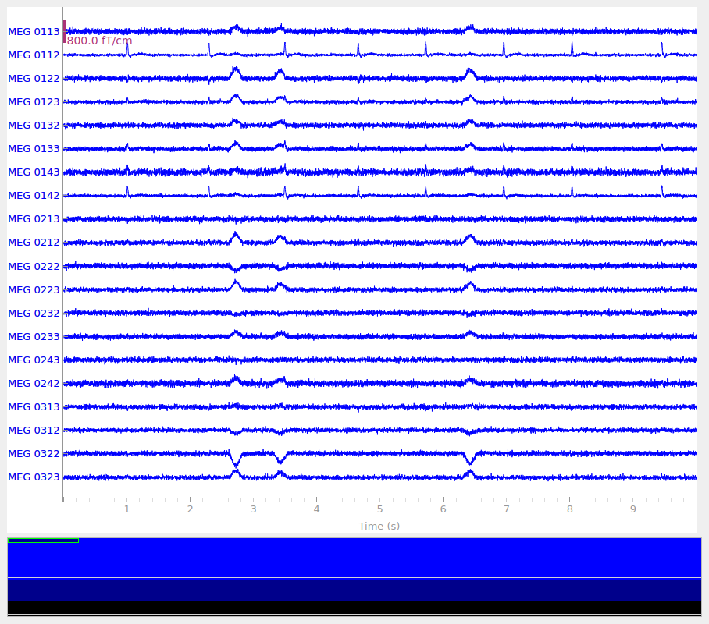Click the MEG 0212 channel label
Screen dimensions: 709x624
(x=34, y=243)
